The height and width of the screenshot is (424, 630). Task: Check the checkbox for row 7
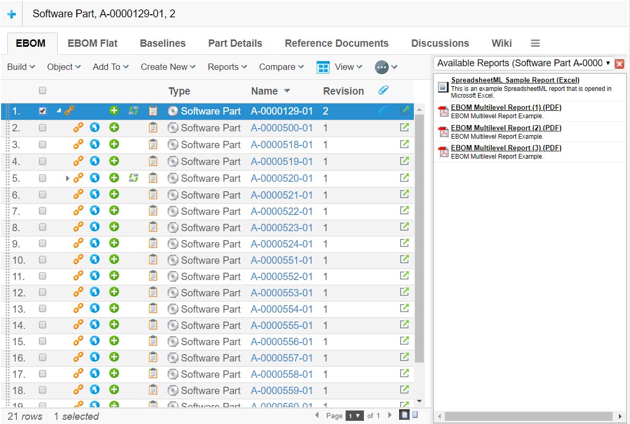pos(43,211)
